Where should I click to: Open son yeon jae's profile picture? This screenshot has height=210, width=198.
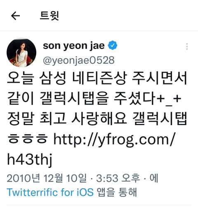click(x=21, y=53)
